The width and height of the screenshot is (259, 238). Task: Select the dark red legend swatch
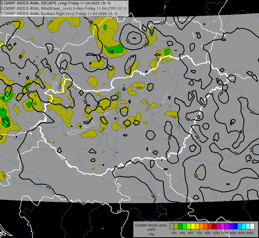tap(214, 226)
